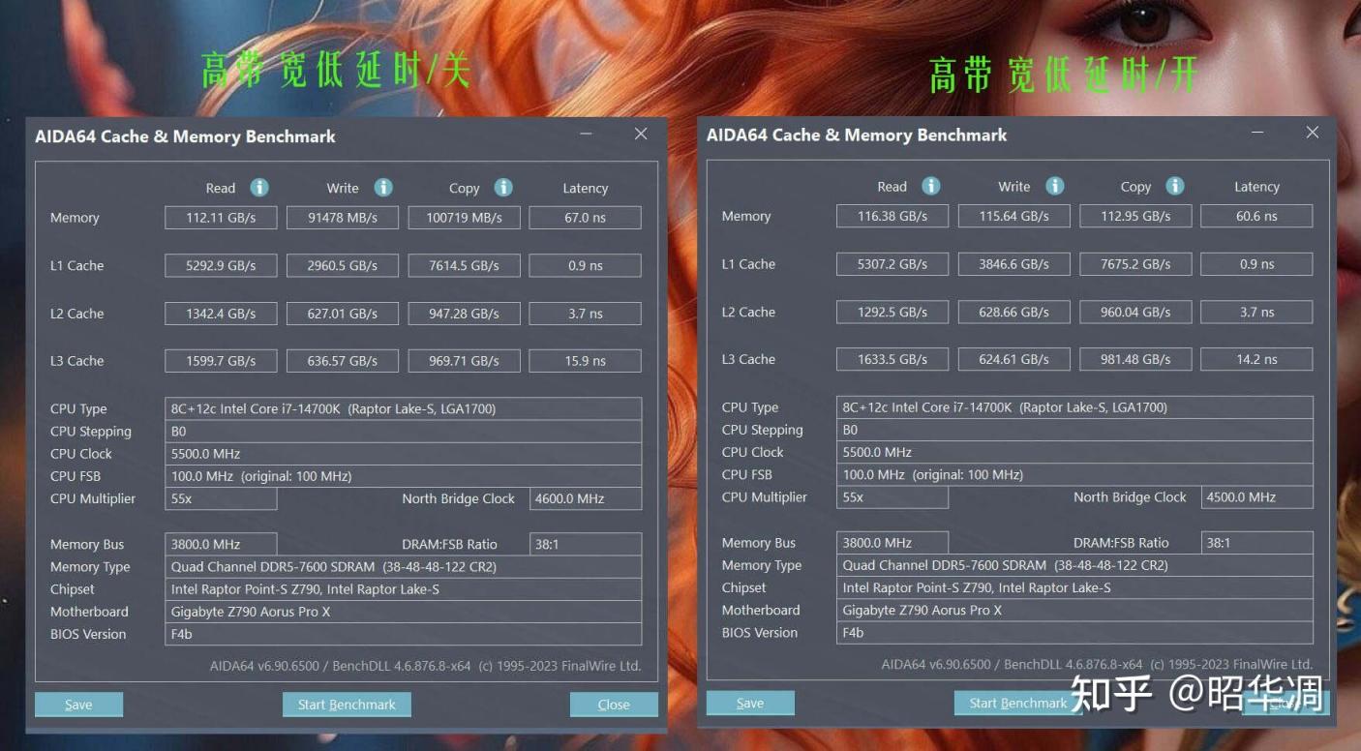Image resolution: width=1361 pixels, height=751 pixels.
Task: Close the right AIDA64 window via X
Action: 1313,133
